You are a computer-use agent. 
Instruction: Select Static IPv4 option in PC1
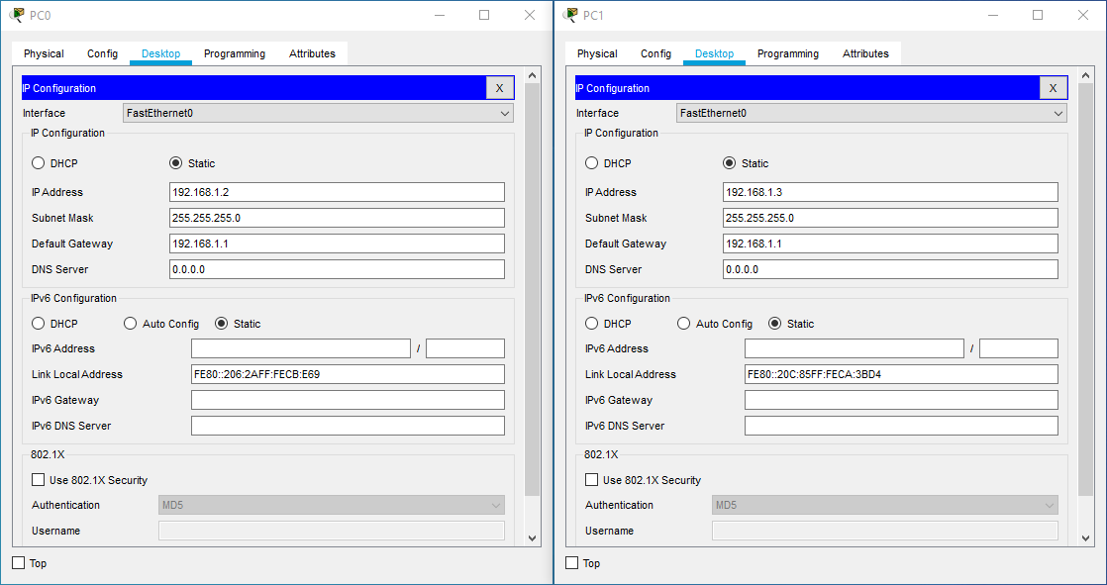click(x=730, y=163)
